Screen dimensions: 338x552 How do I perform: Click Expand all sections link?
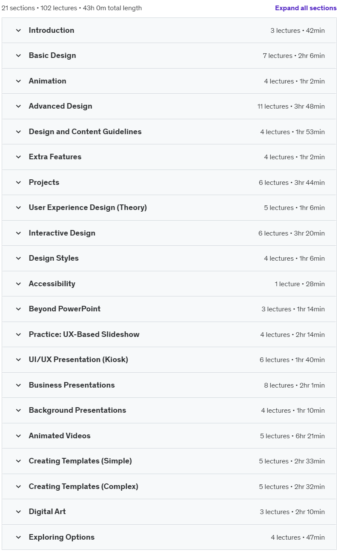306,8
